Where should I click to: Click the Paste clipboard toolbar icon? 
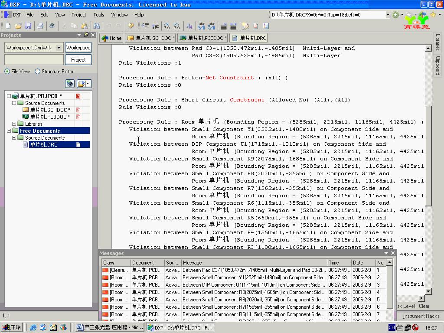[x=85, y=26]
